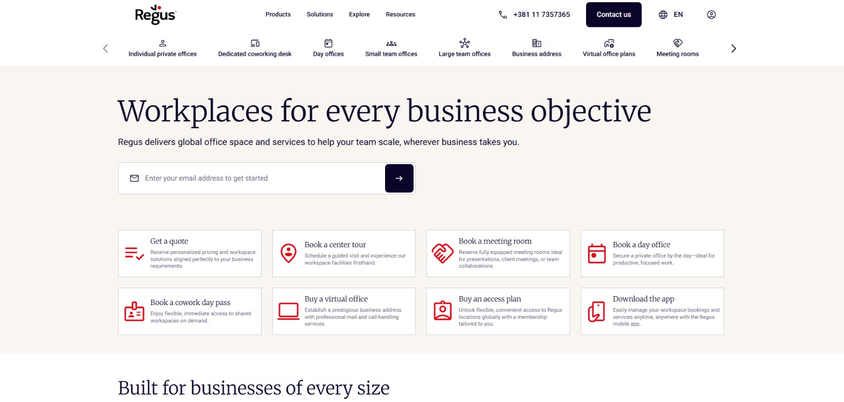Click the 'Secure a private office' description text

pos(664,259)
